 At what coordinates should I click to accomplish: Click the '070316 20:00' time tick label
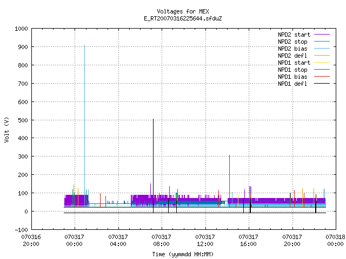click(x=31, y=241)
